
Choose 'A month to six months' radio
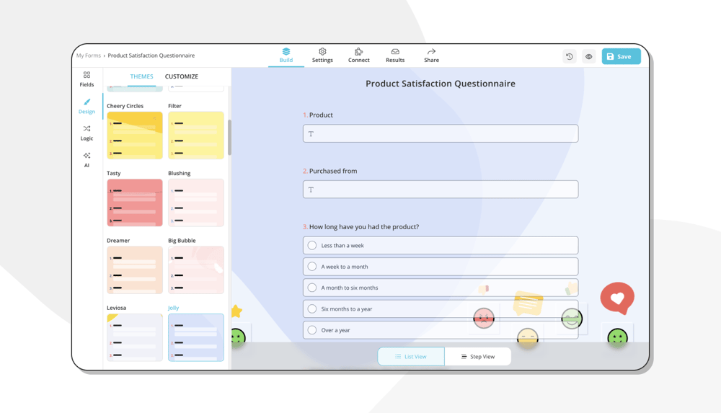coord(312,288)
